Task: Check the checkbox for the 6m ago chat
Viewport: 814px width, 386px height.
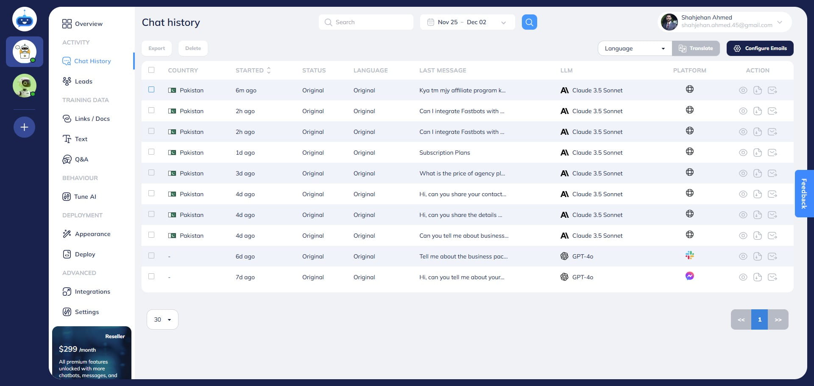Action: tap(151, 89)
